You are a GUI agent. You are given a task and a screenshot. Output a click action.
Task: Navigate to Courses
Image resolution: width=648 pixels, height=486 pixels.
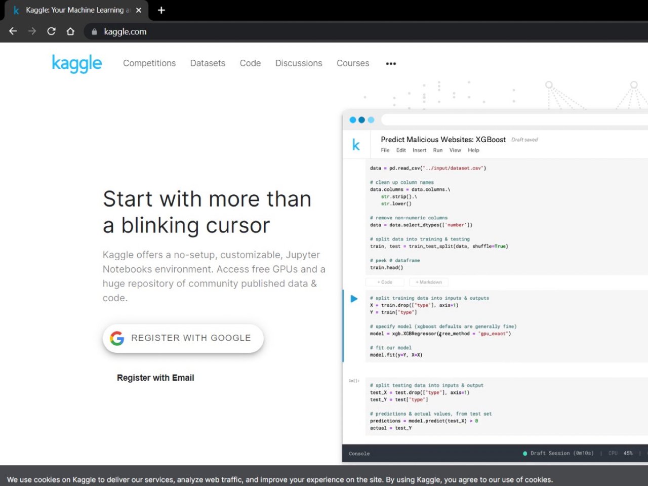353,63
